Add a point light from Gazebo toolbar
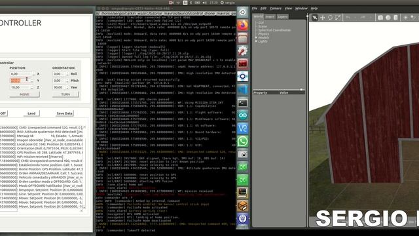419x236 pixels. point(406,18)
